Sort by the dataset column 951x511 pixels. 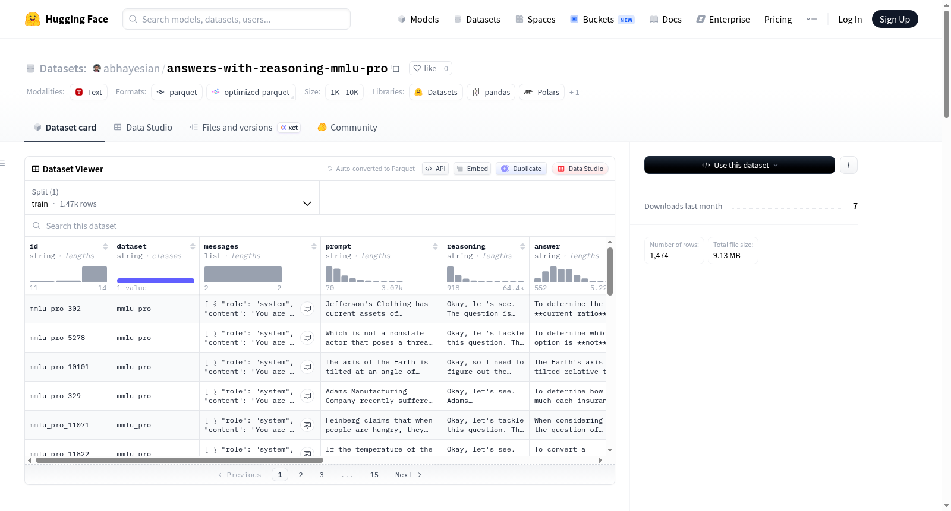[193, 246]
